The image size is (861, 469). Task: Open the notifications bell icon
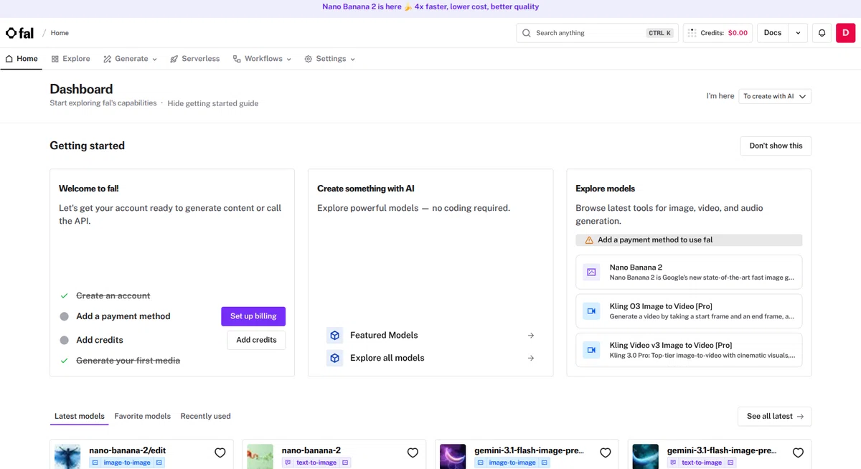click(822, 33)
